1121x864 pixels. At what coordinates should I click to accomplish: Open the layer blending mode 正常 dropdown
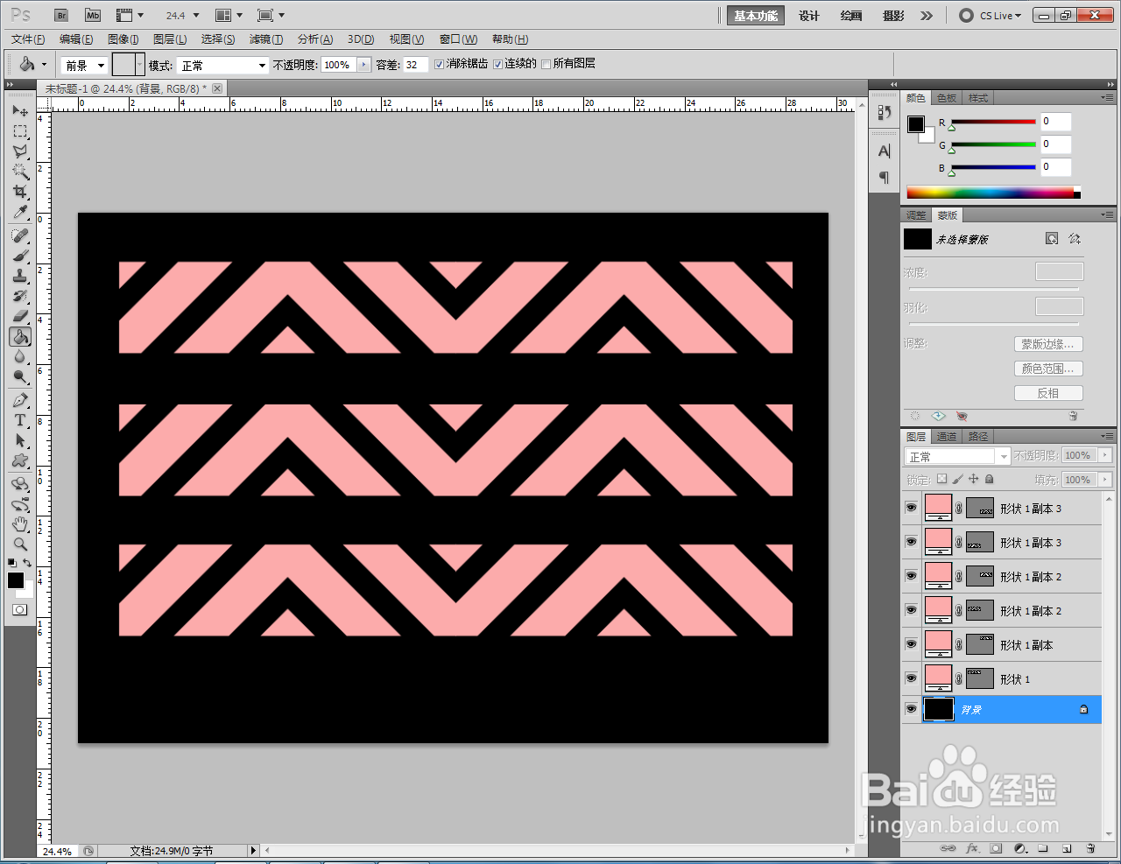[x=957, y=456]
